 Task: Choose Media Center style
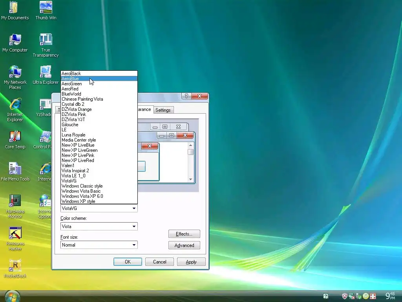[x=99, y=140]
